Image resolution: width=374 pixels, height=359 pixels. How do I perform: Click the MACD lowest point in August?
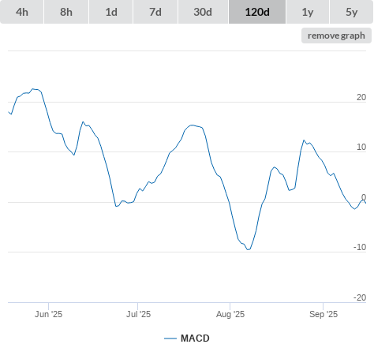248,249
